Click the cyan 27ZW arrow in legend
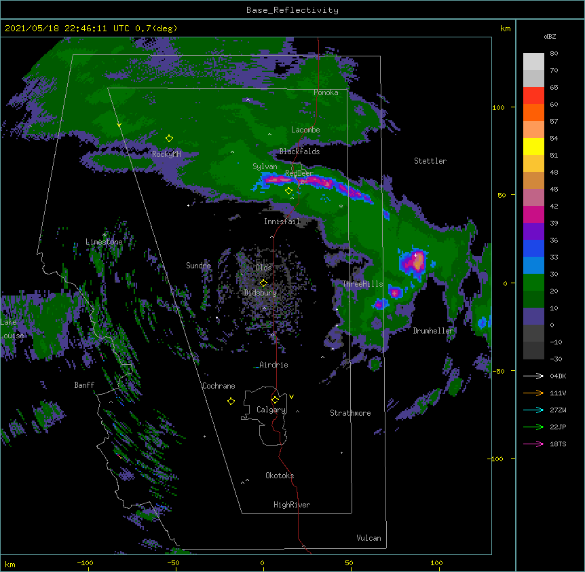Screen dimensions: 585x572 click(533, 410)
